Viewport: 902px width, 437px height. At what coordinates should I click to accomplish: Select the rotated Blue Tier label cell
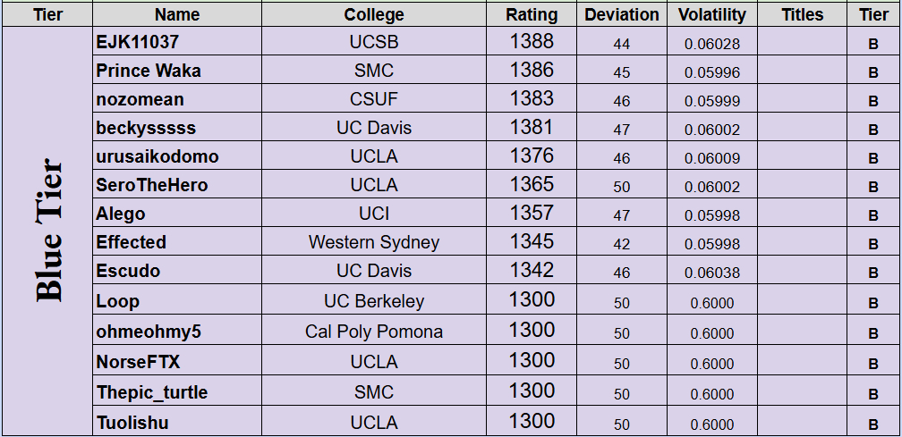[x=48, y=231]
